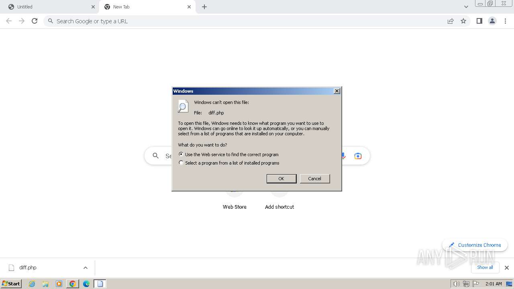Viewport: 514px width, 289px height.
Task: Open Microsoft Edge from taskbar
Action: (86, 284)
